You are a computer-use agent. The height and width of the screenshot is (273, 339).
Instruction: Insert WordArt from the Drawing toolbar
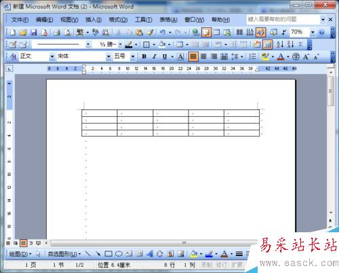[x=149, y=254]
